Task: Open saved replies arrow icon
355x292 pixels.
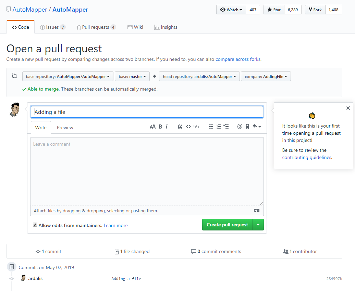Action: pos(257,127)
